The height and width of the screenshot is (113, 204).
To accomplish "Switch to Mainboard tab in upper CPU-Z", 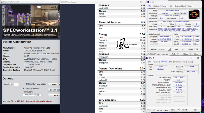I will [x=157, y=6].
